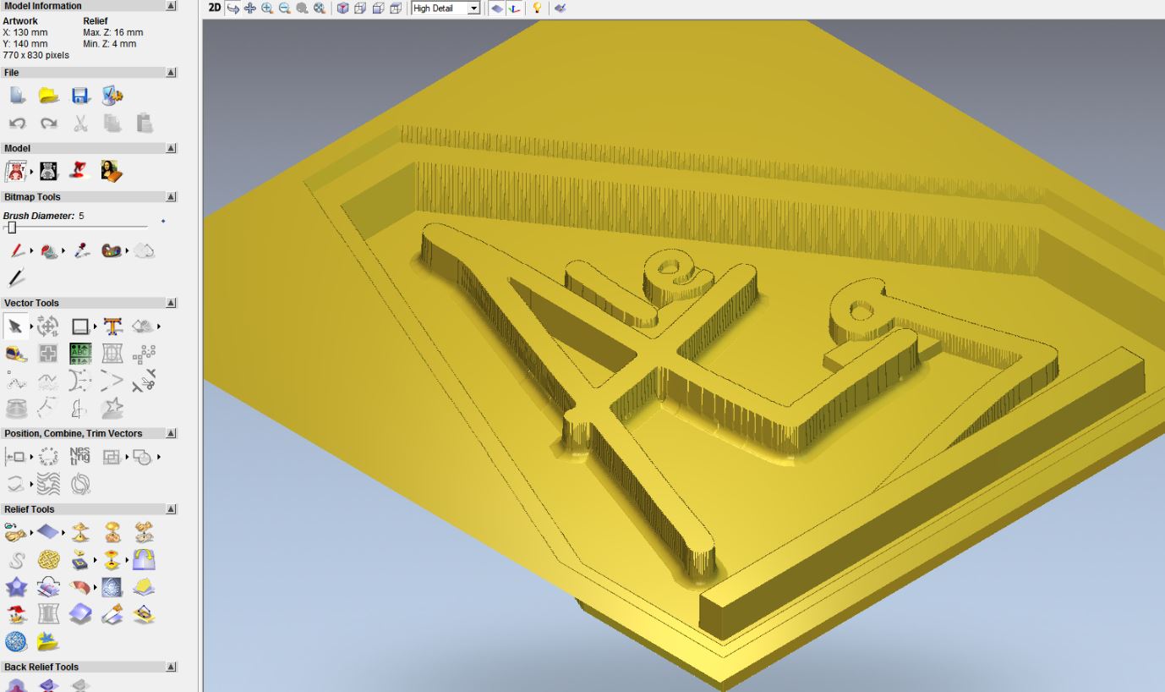The height and width of the screenshot is (692, 1165).
Task: Create vector text with the T tool
Action: pyautogui.click(x=112, y=326)
